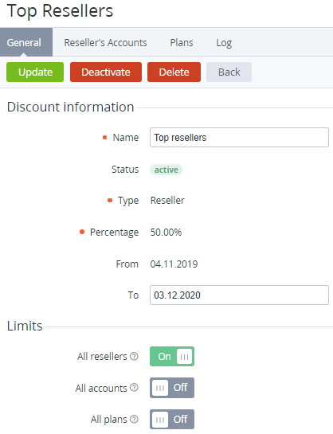This screenshot has width=333, height=434.
Task: Focus the Name input field
Action: [239, 137]
